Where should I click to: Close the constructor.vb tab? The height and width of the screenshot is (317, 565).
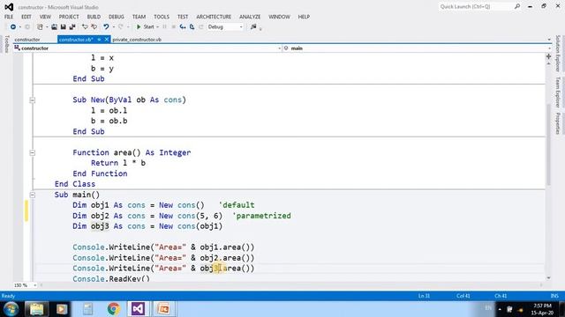click(x=107, y=40)
